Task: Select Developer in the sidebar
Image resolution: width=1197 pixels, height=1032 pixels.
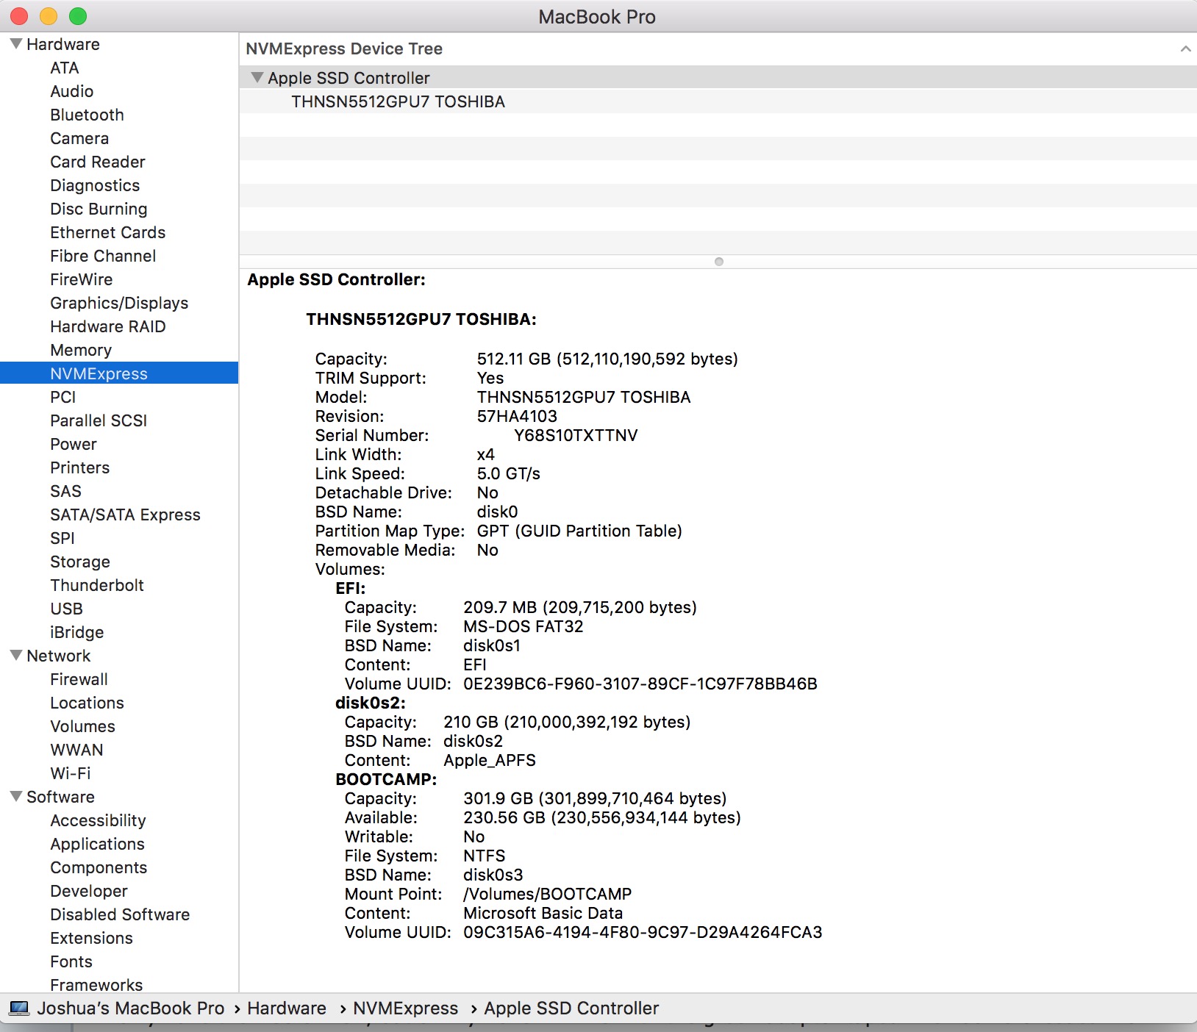Action: (x=89, y=891)
